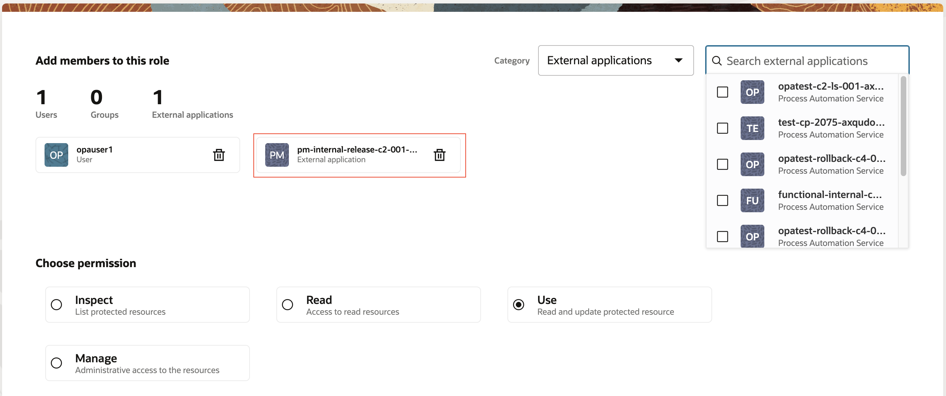Click the PM avatar of pm-internal-release application

coord(277,155)
